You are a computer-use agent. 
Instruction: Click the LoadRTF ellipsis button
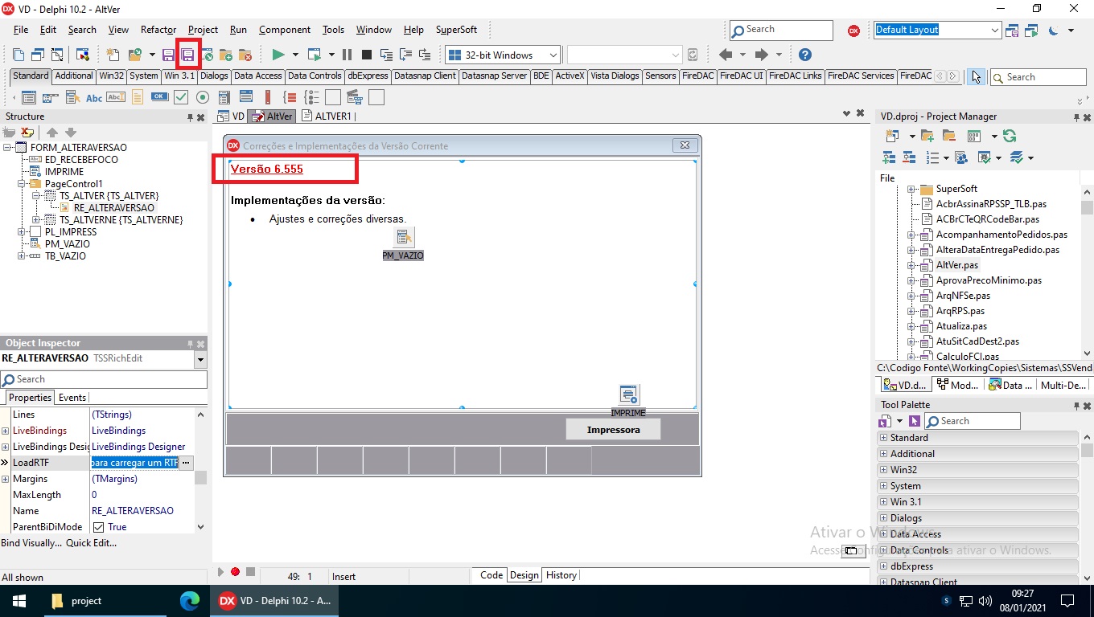click(x=186, y=463)
